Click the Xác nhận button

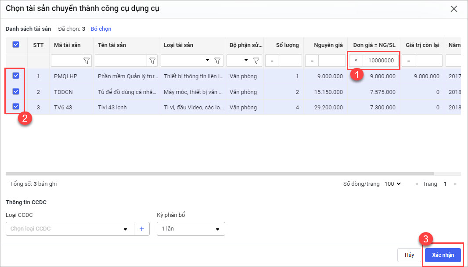point(443,255)
